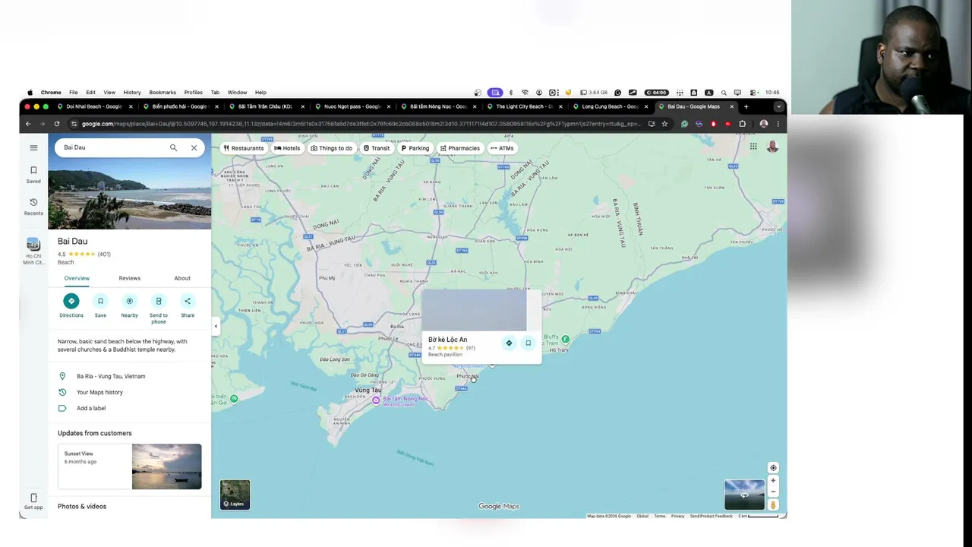Click the Bai Dau search input field

112,147
